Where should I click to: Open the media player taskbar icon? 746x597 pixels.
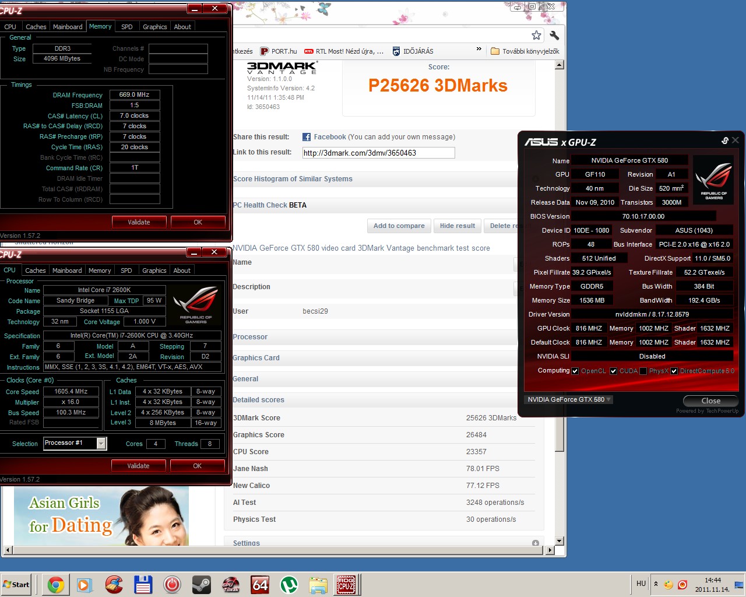[x=85, y=584]
